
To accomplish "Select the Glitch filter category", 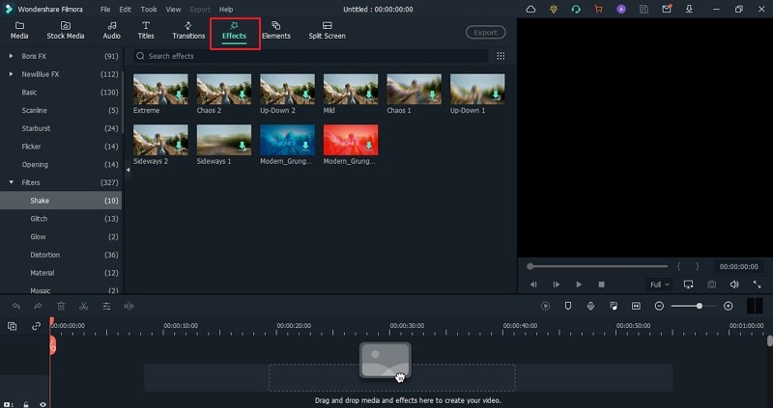I will [61, 219].
